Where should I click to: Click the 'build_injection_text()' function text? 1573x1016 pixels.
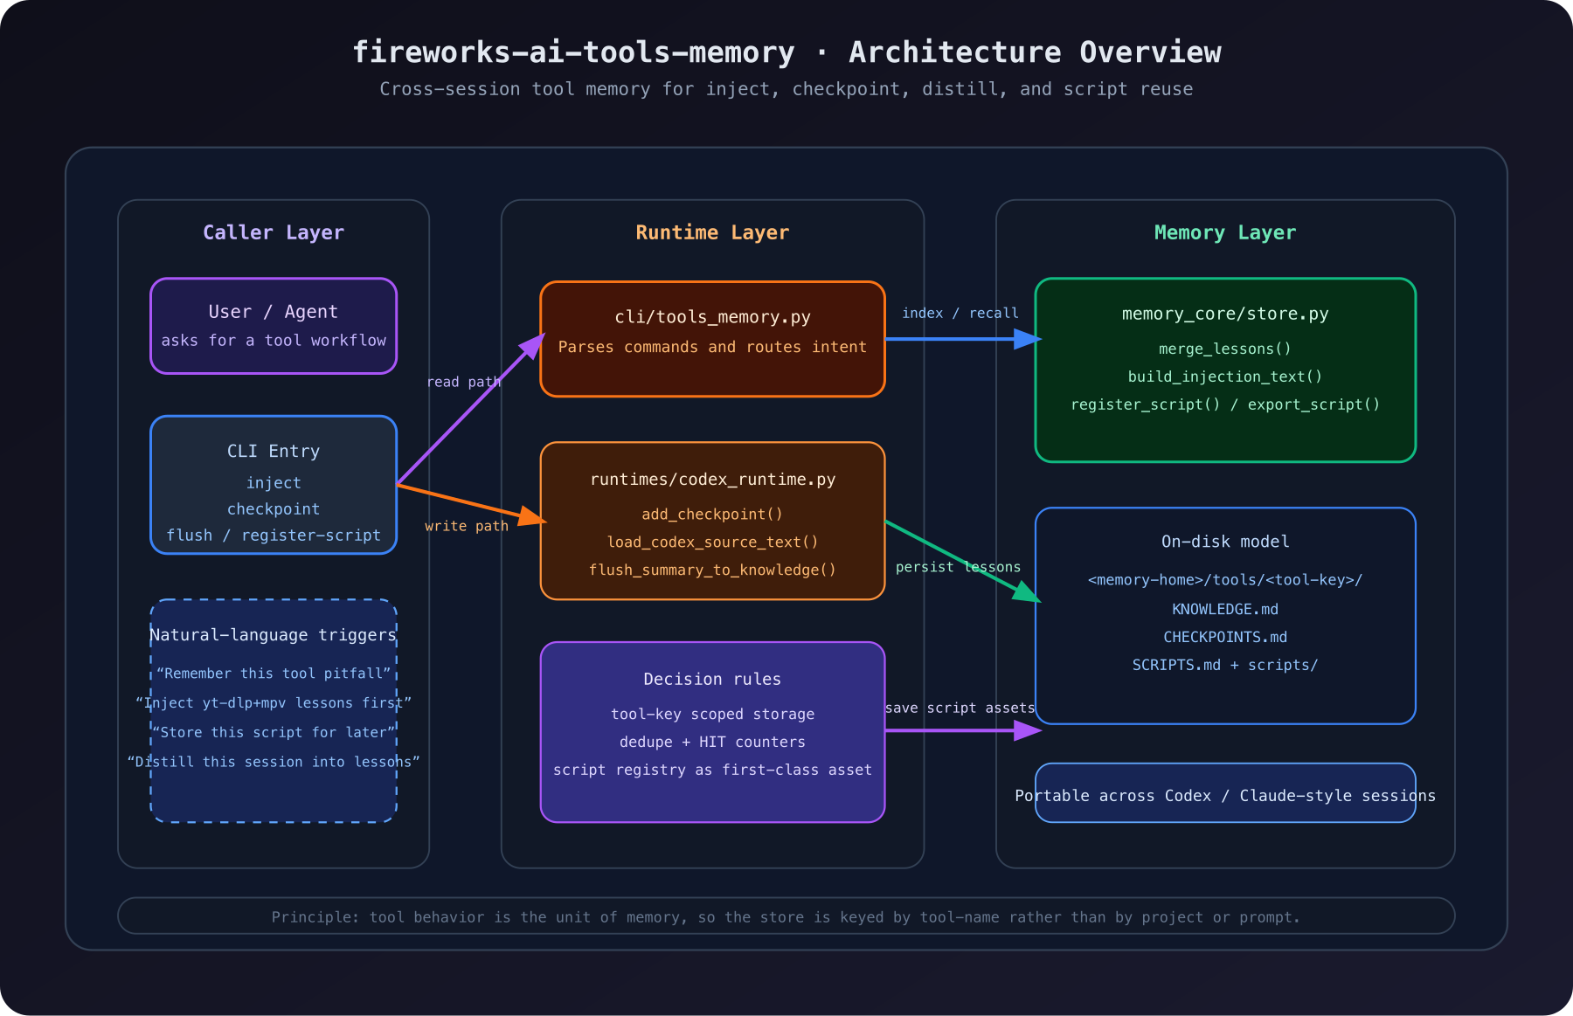[x=1225, y=377]
